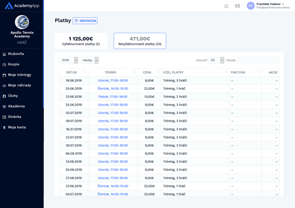Click Tréning, 2 hráči cell
The image size is (295, 208).
pyautogui.click(x=195, y=97)
